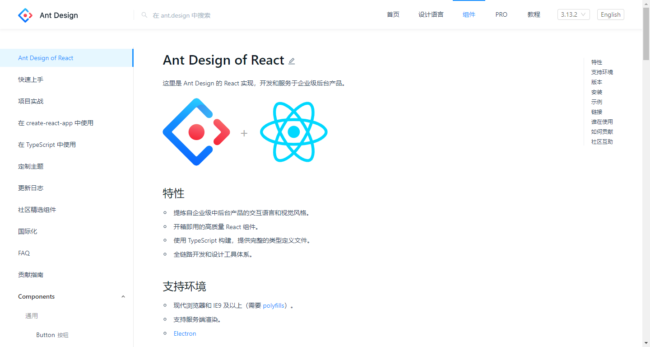The height and width of the screenshot is (347, 650).
Task: Click the React atom logo image
Action: [294, 132]
